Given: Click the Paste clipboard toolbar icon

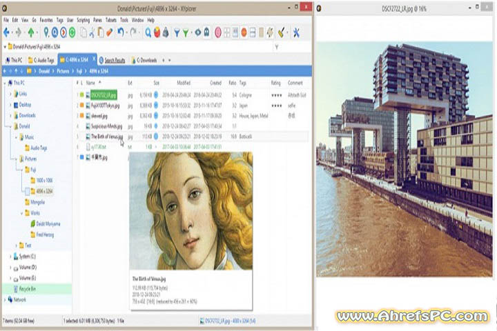Looking at the screenshot, I should pyautogui.click(x=101, y=32).
